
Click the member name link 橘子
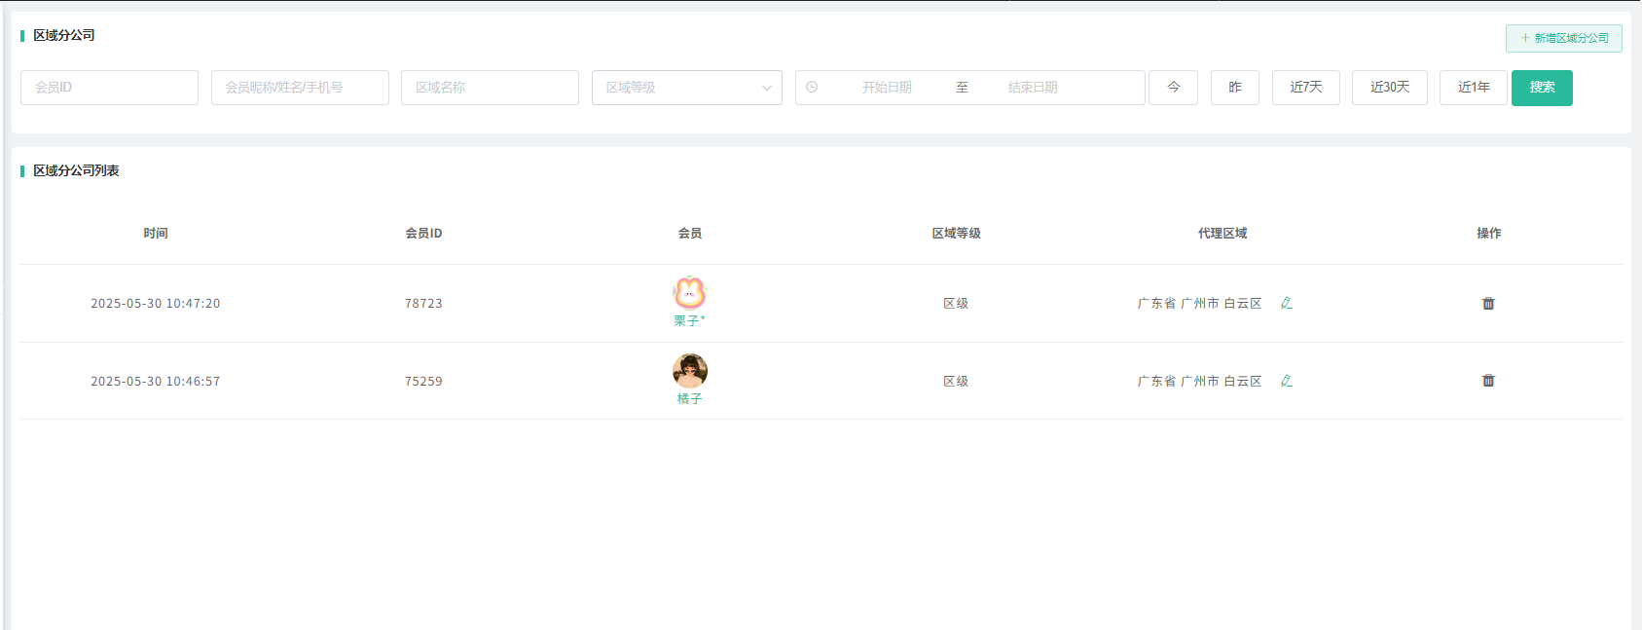point(689,399)
